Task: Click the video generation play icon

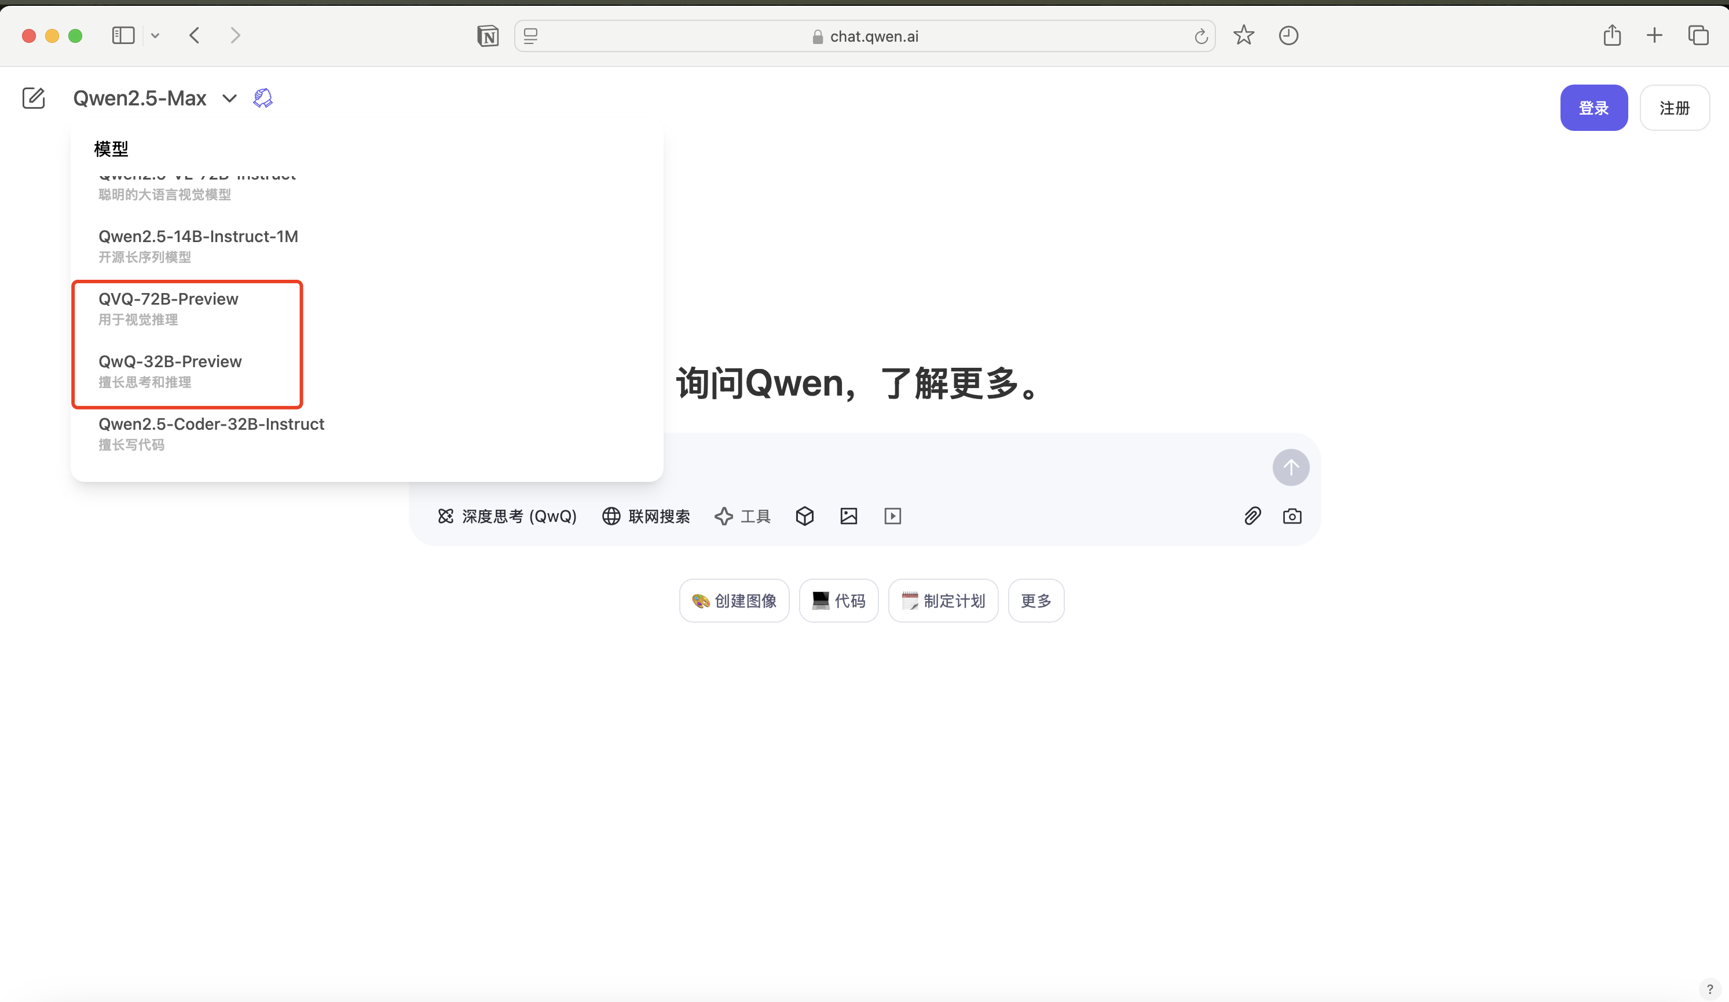Action: click(x=893, y=516)
